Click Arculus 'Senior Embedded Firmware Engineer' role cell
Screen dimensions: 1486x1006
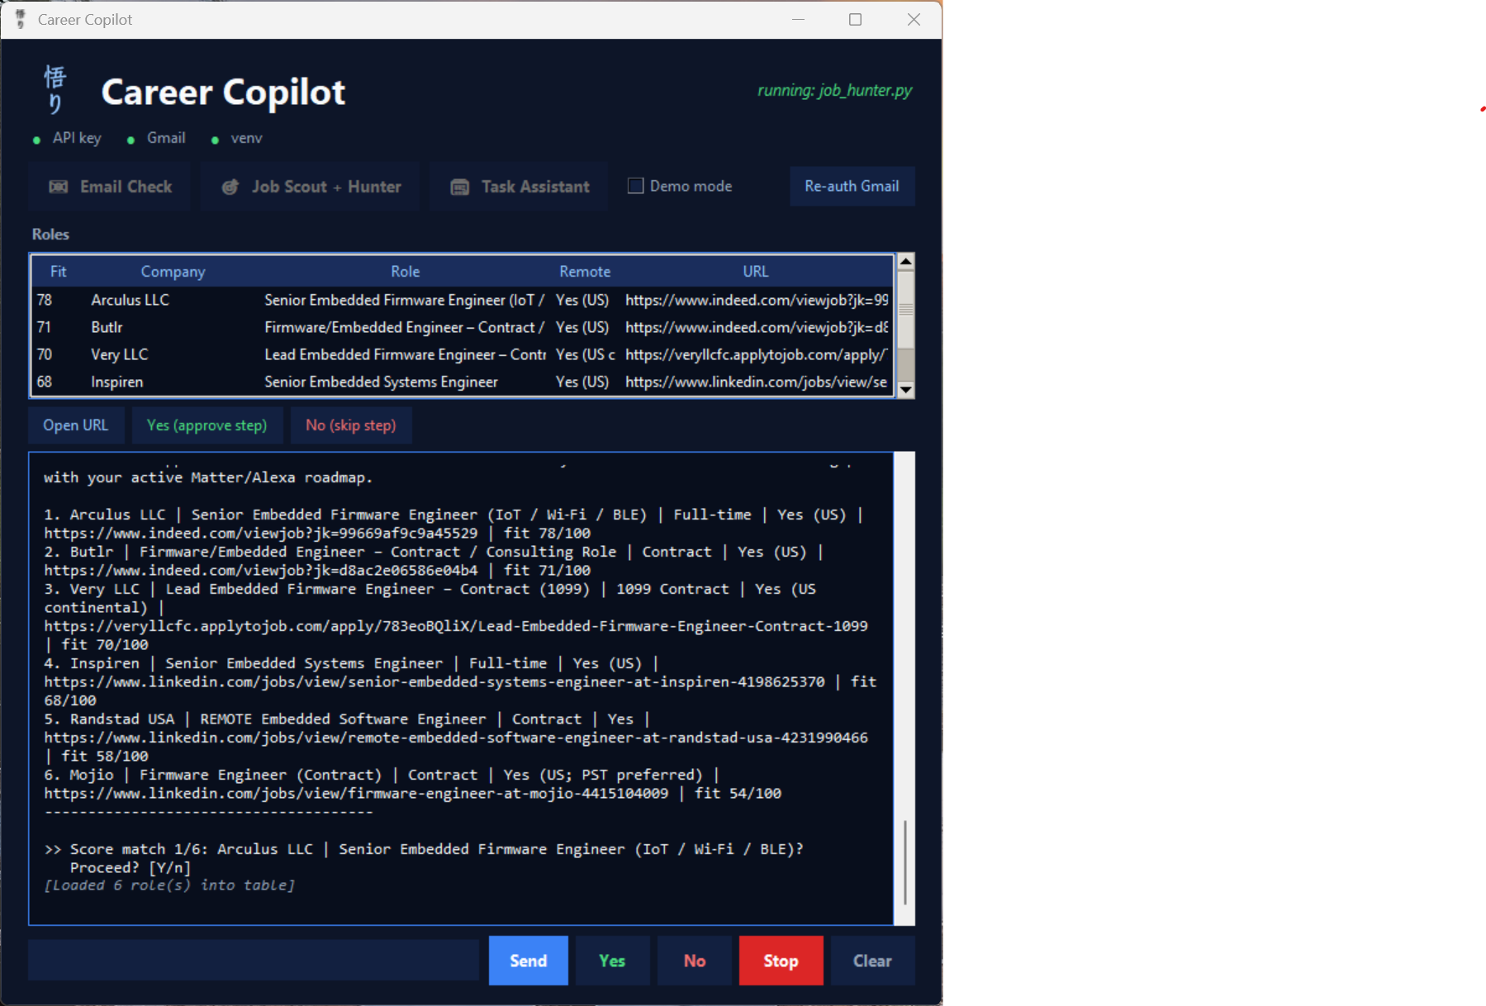[404, 300]
